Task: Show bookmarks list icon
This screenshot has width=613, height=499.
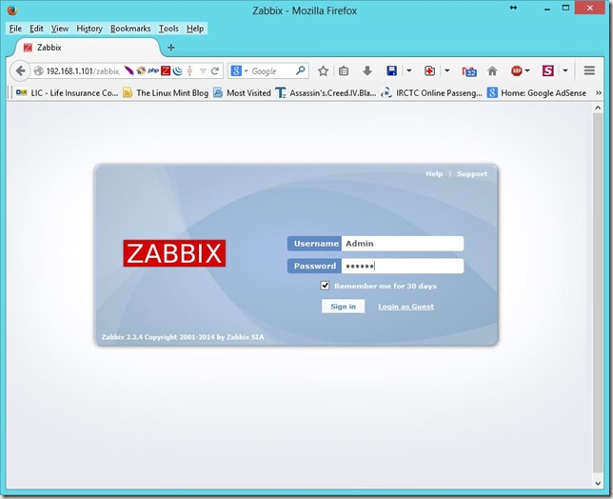Action: coord(344,70)
